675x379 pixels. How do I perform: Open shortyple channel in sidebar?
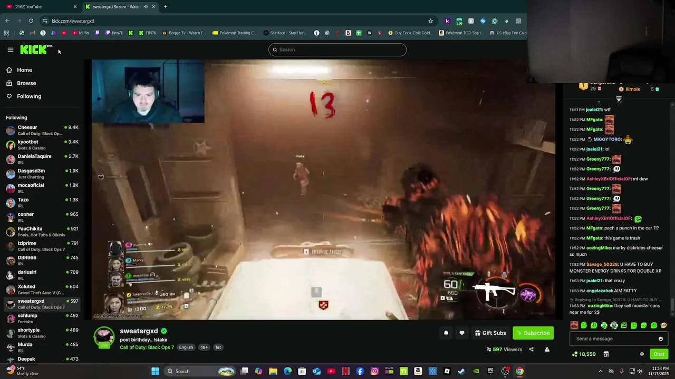click(x=42, y=333)
